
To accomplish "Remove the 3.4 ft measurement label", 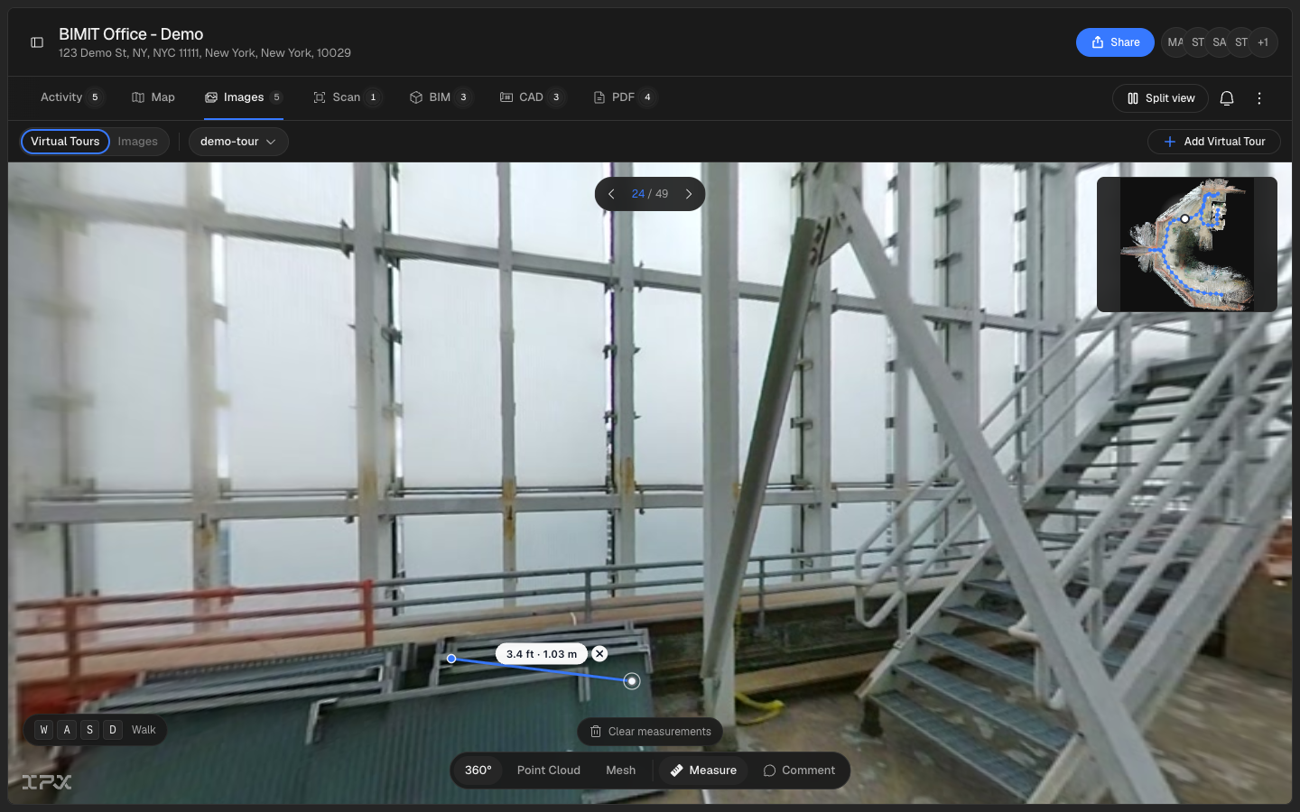I will pos(599,654).
